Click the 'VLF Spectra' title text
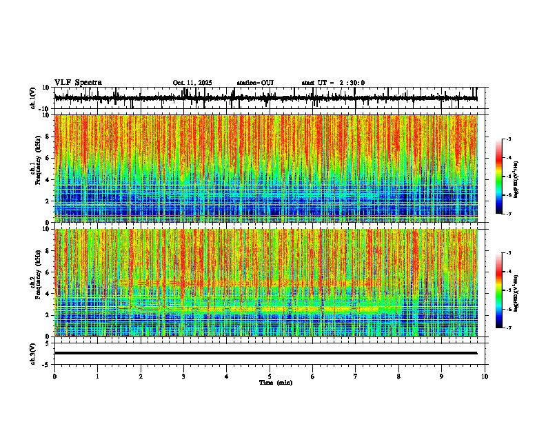 (78, 83)
